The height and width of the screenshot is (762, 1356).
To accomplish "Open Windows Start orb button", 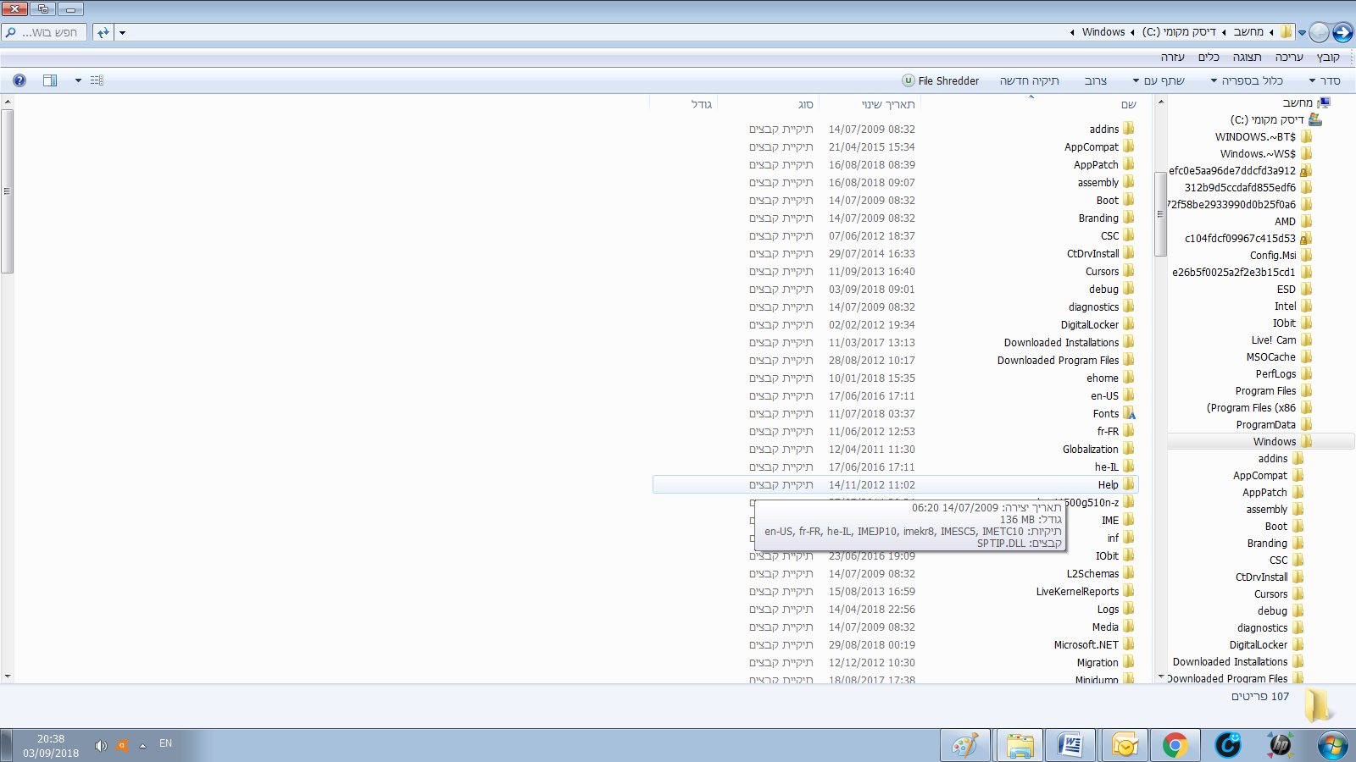I will [x=1332, y=745].
